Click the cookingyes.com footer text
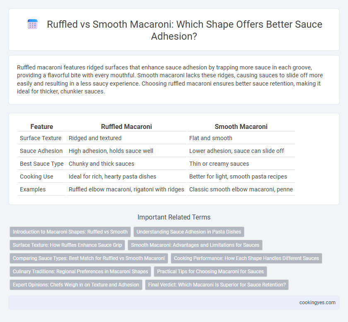 coord(317,303)
